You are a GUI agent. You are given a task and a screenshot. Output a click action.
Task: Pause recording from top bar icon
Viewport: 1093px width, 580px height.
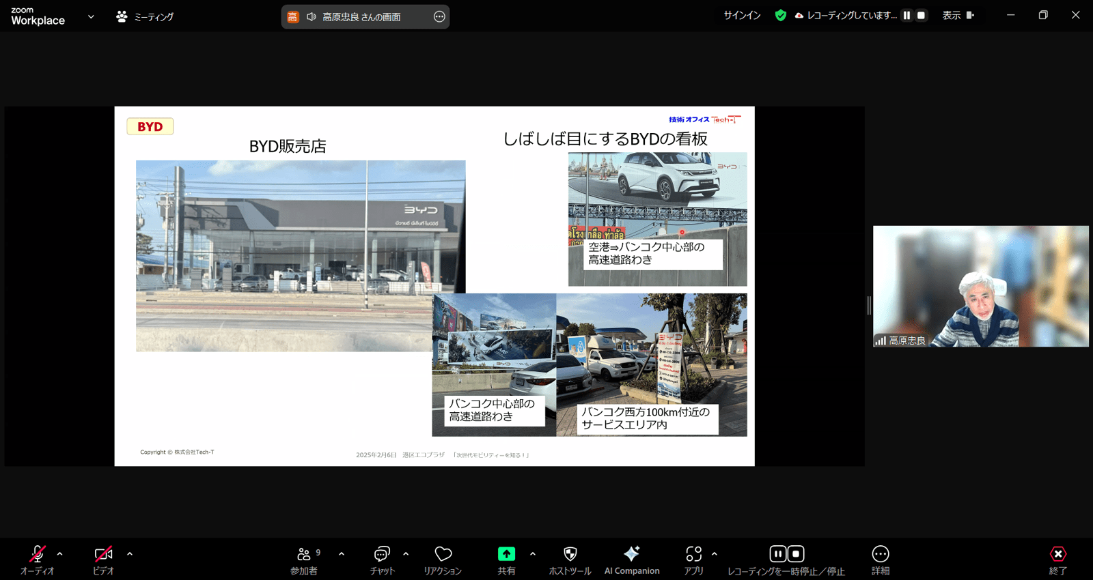click(907, 15)
